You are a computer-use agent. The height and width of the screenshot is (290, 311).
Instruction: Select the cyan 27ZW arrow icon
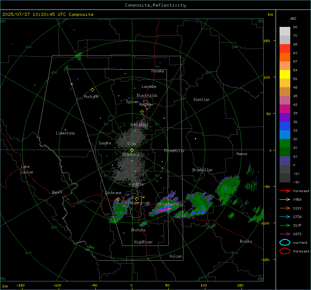click(x=285, y=217)
